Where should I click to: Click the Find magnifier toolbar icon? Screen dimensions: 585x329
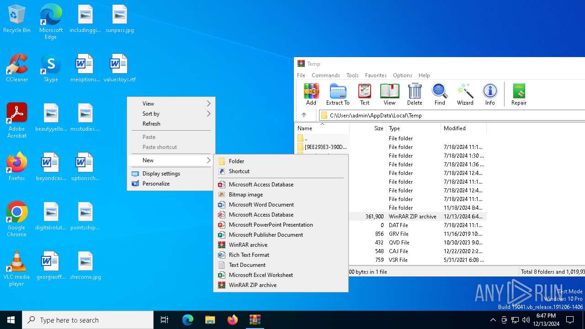(x=440, y=95)
